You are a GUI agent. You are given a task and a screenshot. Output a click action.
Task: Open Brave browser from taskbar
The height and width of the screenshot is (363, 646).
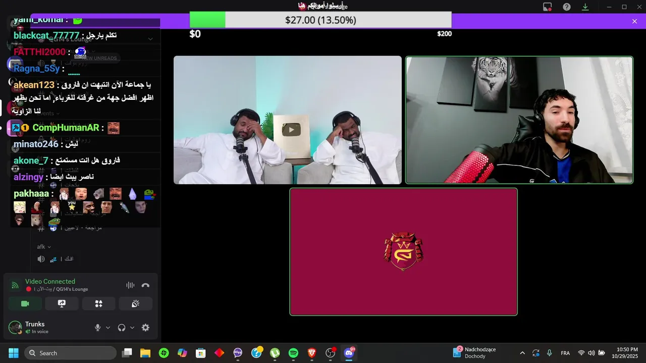(312, 353)
